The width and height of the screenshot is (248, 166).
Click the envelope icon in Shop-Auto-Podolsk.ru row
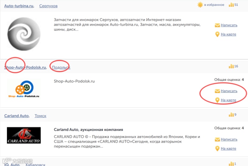(217, 91)
